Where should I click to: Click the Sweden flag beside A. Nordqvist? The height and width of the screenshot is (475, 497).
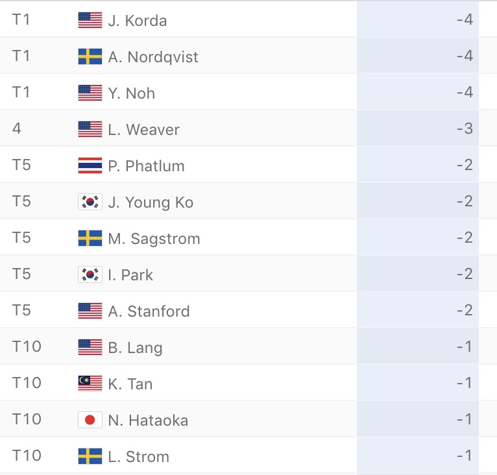90,56
